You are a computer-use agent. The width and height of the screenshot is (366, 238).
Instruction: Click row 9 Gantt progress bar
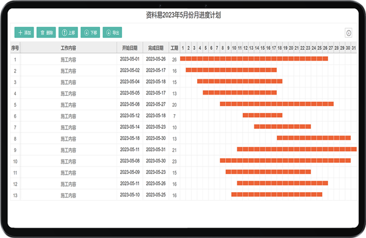[297, 149]
